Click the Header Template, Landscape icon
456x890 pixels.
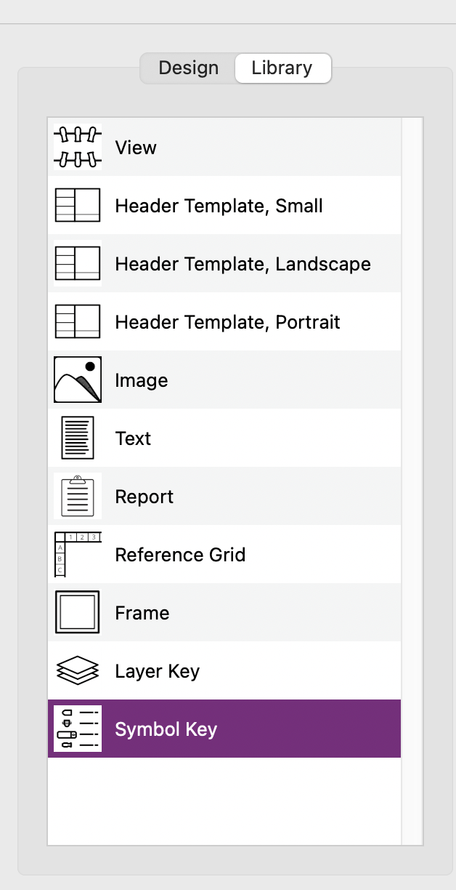point(78,264)
